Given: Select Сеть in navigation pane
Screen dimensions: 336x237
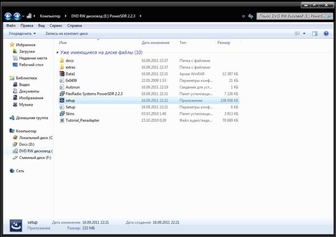Looking at the screenshot, I should (17, 171).
